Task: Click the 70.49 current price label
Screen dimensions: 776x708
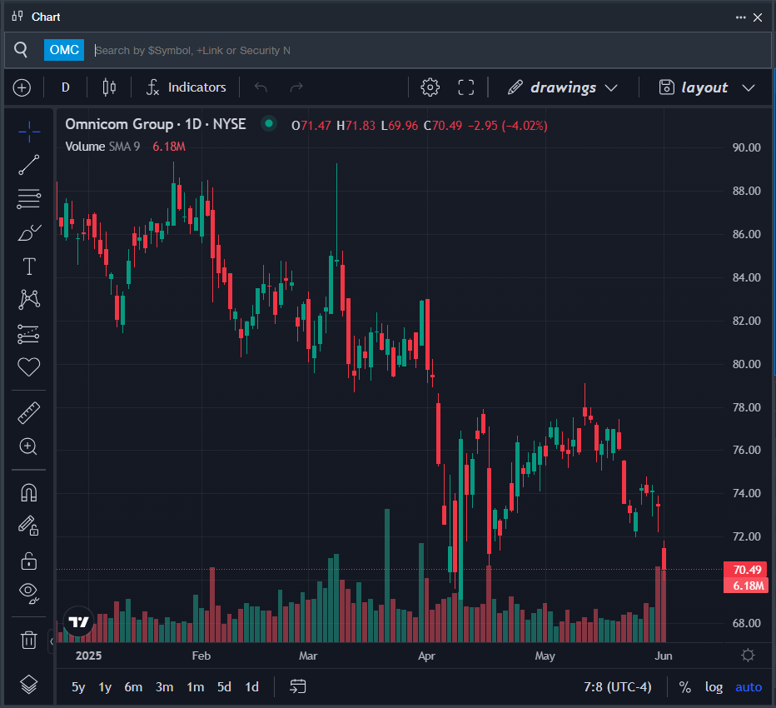Action: tap(745, 570)
